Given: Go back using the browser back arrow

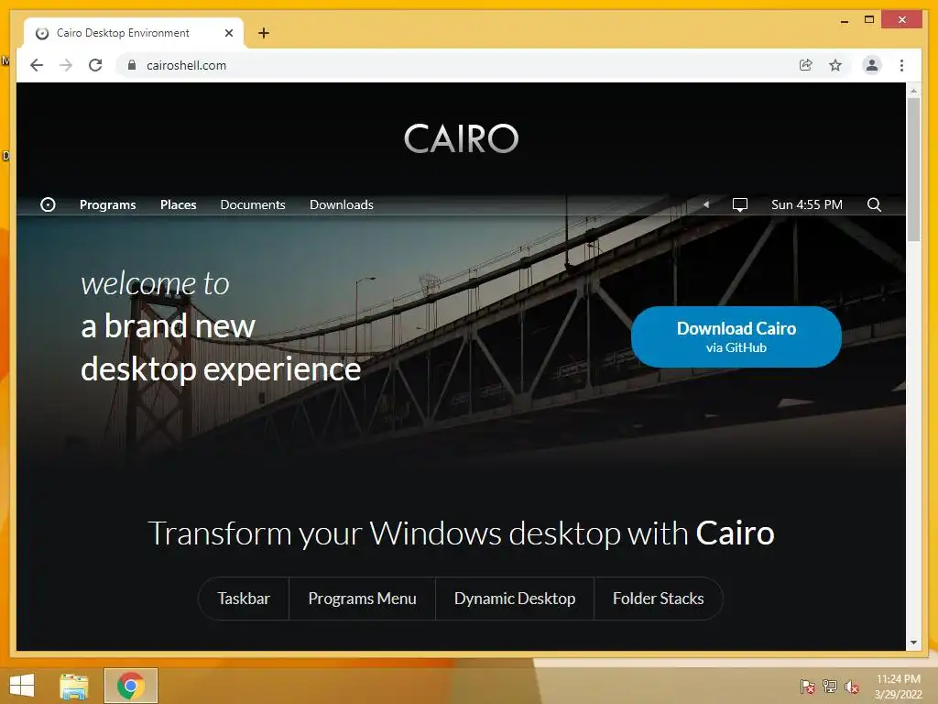Looking at the screenshot, I should [37, 65].
